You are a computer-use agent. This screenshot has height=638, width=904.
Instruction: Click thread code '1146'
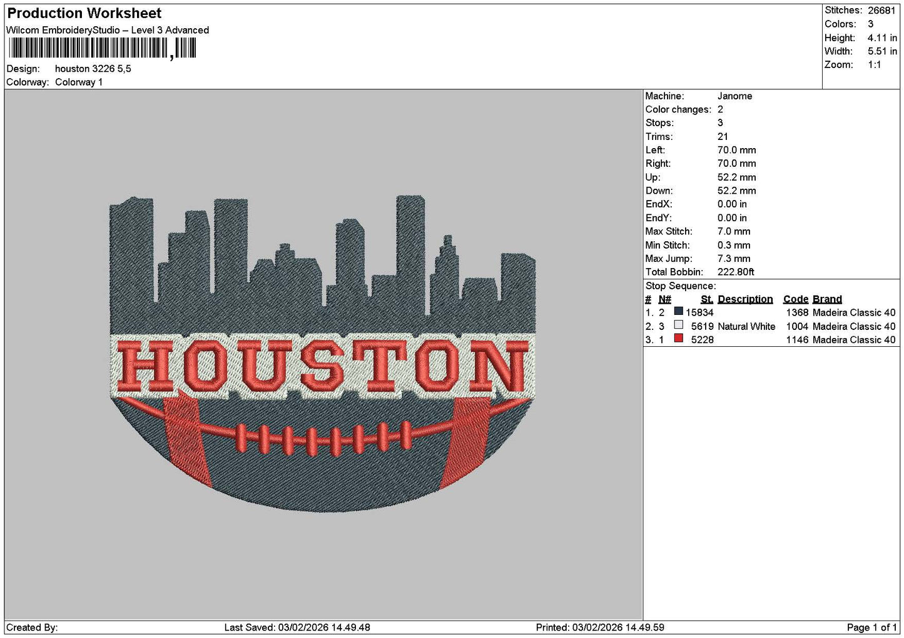(x=797, y=340)
